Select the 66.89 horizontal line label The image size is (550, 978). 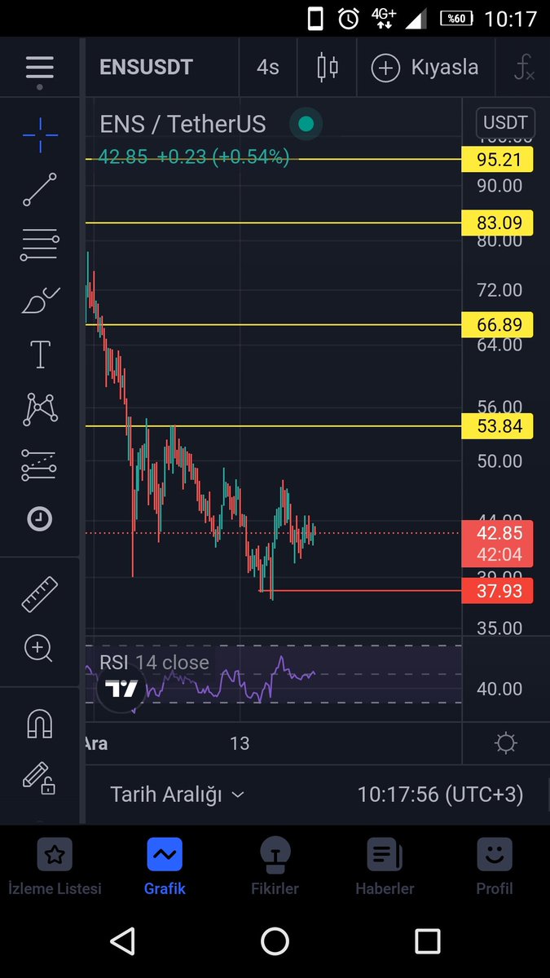(497, 325)
